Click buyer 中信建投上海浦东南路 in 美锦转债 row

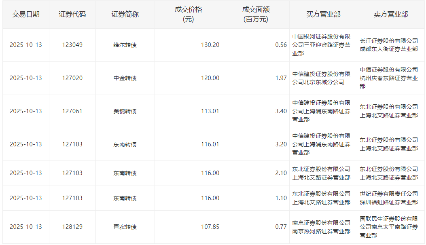[x=321, y=111]
